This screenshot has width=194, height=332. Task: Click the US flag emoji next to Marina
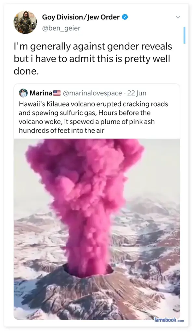click(57, 93)
